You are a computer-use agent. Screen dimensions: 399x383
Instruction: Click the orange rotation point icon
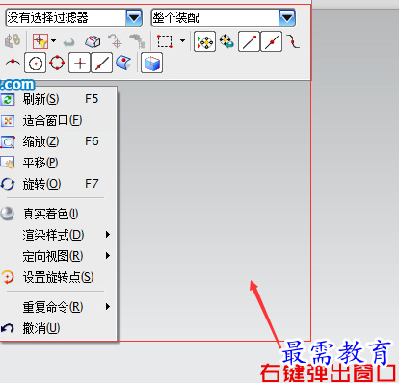click(x=8, y=277)
